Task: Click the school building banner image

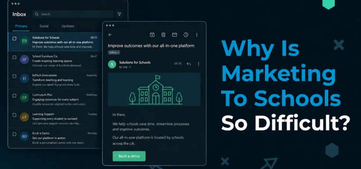Action: [x=154, y=90]
